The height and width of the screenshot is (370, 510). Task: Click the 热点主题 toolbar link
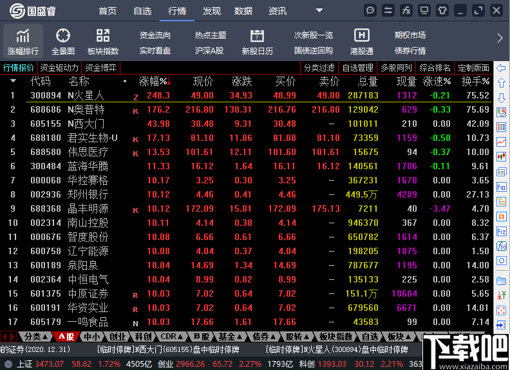point(211,35)
